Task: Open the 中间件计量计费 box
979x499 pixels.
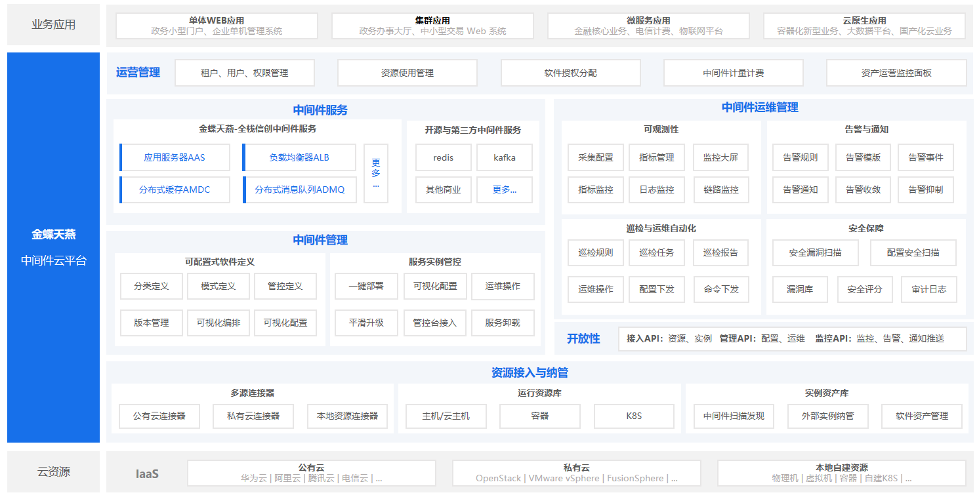Action: (734, 73)
